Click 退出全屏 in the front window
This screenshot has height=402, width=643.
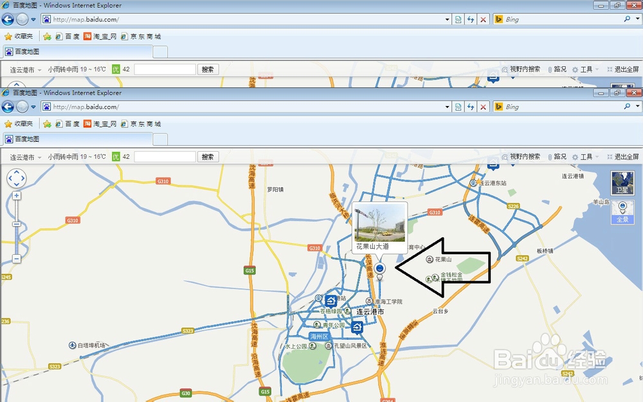623,157
